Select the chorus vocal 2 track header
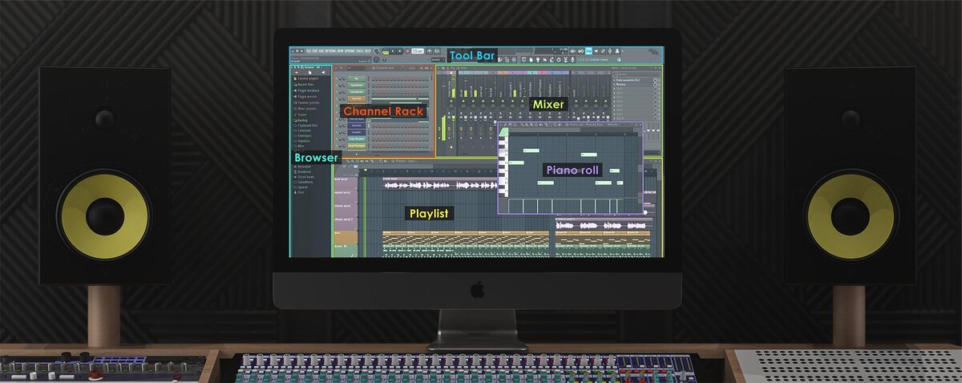962x383 pixels. [346, 225]
